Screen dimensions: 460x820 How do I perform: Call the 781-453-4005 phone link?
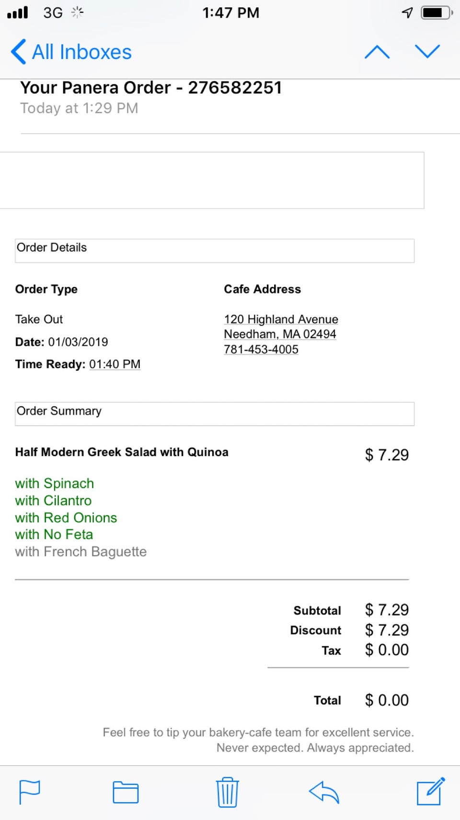[x=261, y=350]
